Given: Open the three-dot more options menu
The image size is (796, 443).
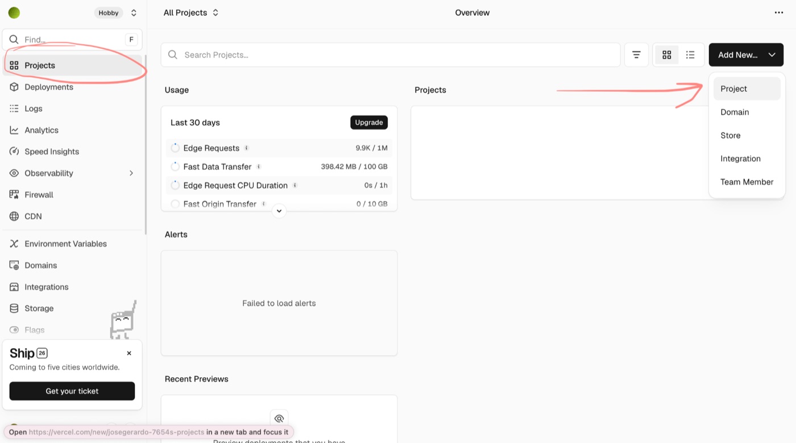Looking at the screenshot, I should pyautogui.click(x=778, y=12).
